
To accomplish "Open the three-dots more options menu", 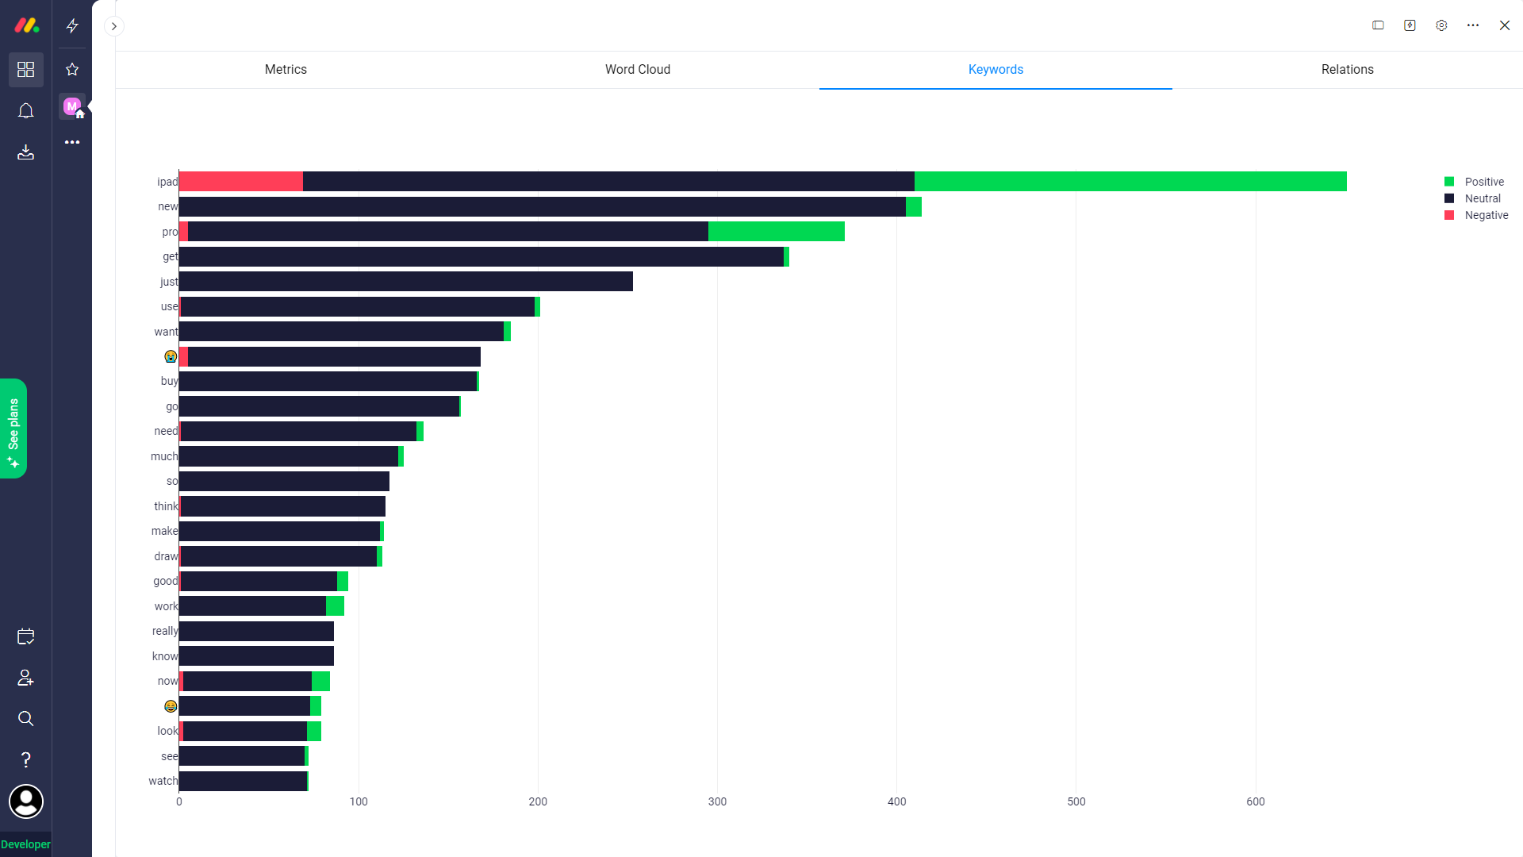I will 1473,25.
